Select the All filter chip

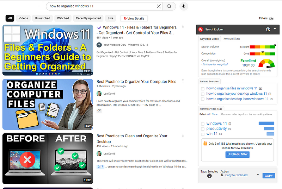click(x=10, y=18)
